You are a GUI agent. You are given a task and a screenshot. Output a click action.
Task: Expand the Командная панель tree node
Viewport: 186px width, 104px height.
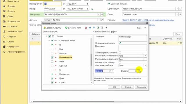(49, 40)
